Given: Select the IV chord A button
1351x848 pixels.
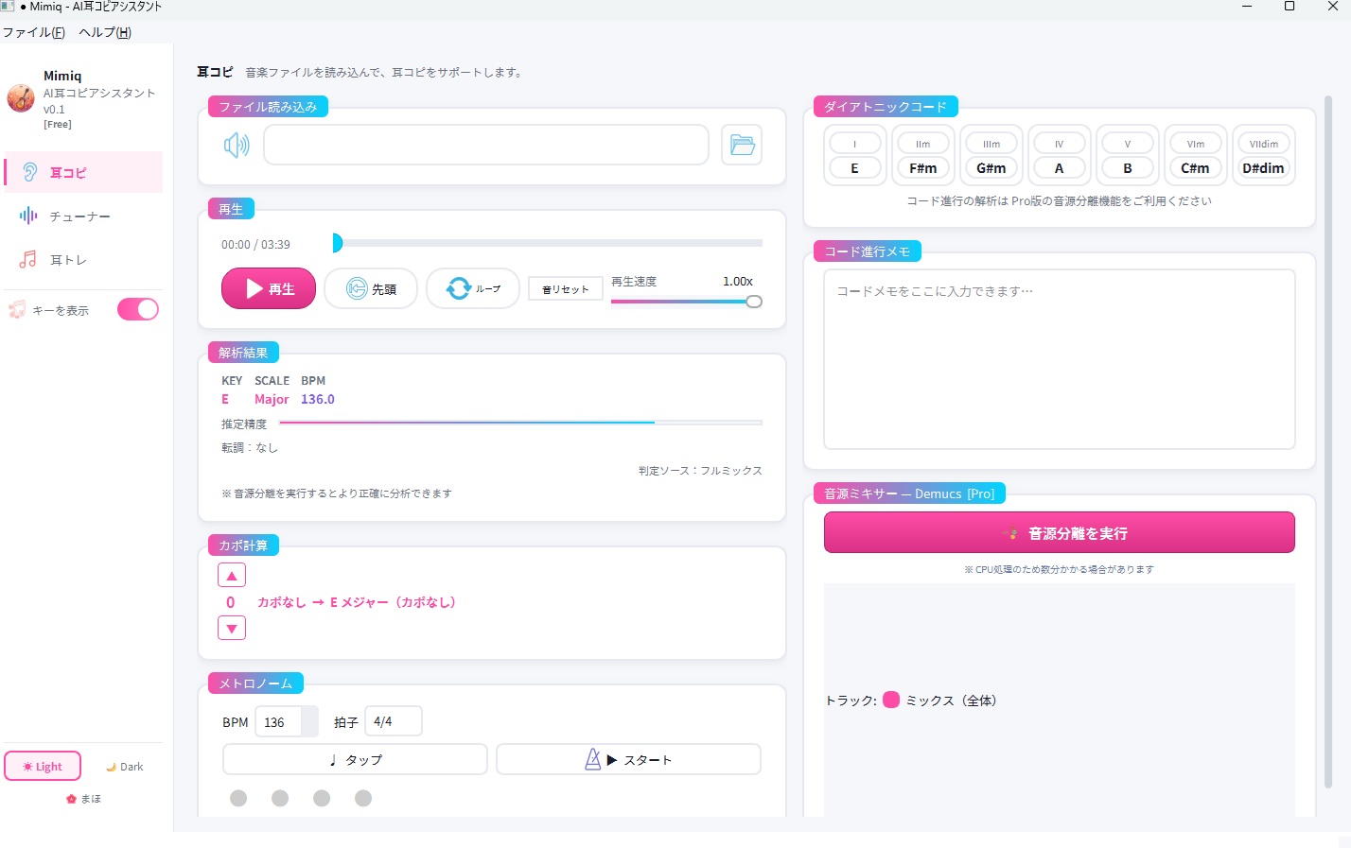Looking at the screenshot, I should point(1060,156).
